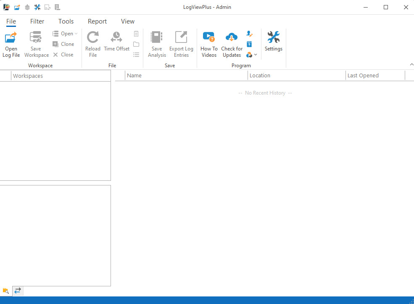Click the swap arrows tab at bottom left
This screenshot has width=414, height=304.
18,291
